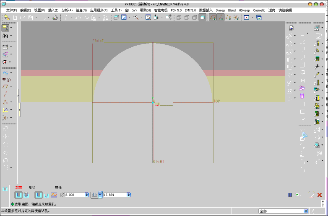
Task: Open the 文件(F) menu
Action: tap(11, 10)
